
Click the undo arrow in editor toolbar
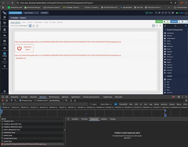tap(157, 26)
